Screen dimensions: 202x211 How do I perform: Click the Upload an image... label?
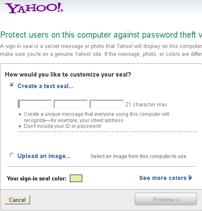click(x=44, y=156)
